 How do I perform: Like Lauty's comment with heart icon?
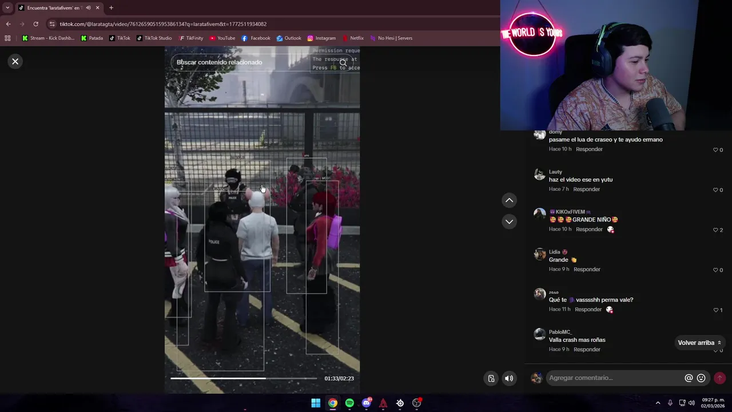point(715,190)
